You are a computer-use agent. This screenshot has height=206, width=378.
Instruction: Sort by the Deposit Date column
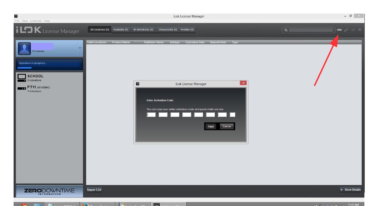pos(218,42)
